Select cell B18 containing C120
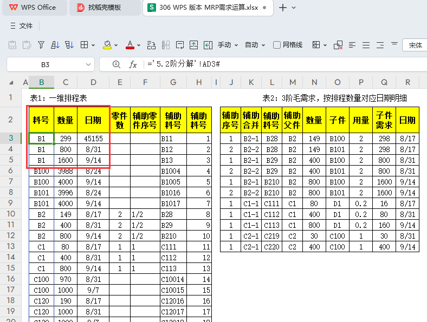The image size is (427, 322). click(41, 301)
